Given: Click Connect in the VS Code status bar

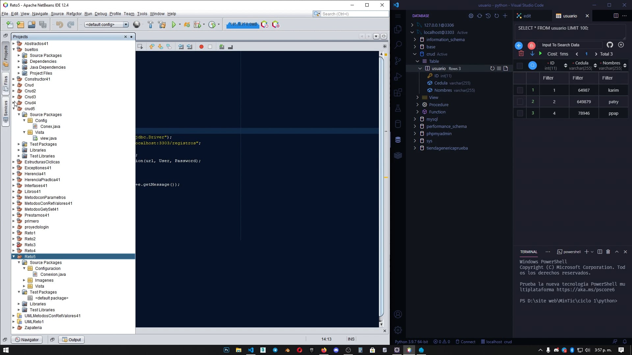Looking at the screenshot, I should 468,342.
